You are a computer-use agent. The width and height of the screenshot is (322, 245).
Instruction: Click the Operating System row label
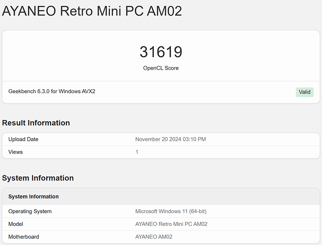(x=30, y=211)
